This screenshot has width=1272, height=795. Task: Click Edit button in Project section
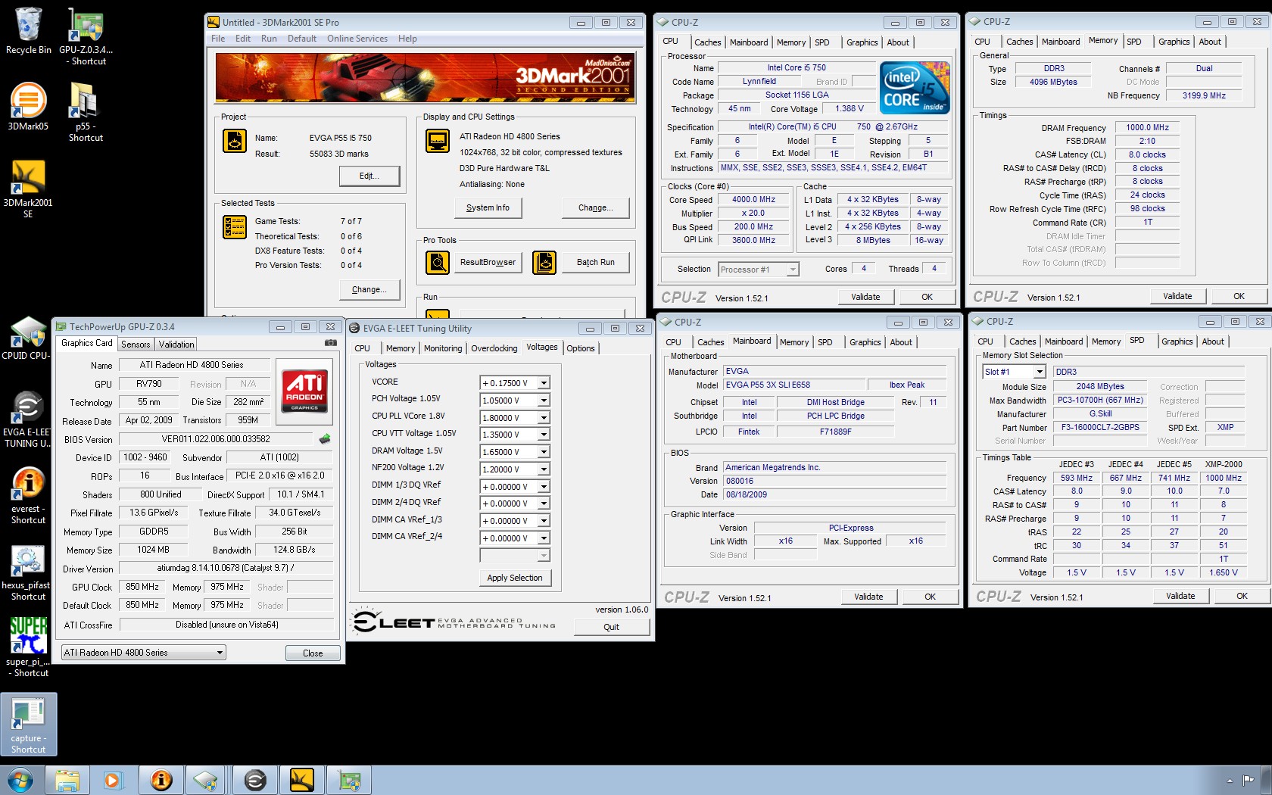click(369, 176)
